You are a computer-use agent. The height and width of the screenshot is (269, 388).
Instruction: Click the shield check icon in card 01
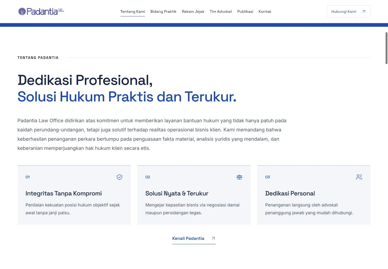119,177
